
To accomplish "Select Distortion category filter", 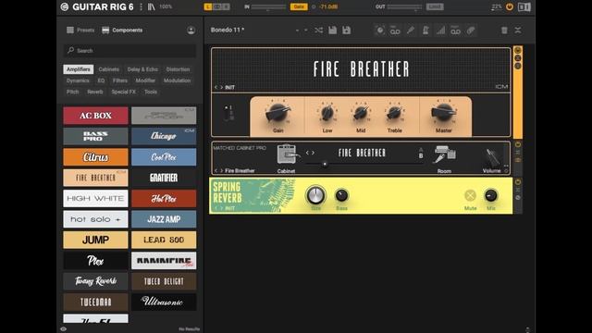I will (x=179, y=69).
